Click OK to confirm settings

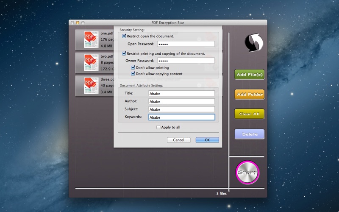coord(207,140)
